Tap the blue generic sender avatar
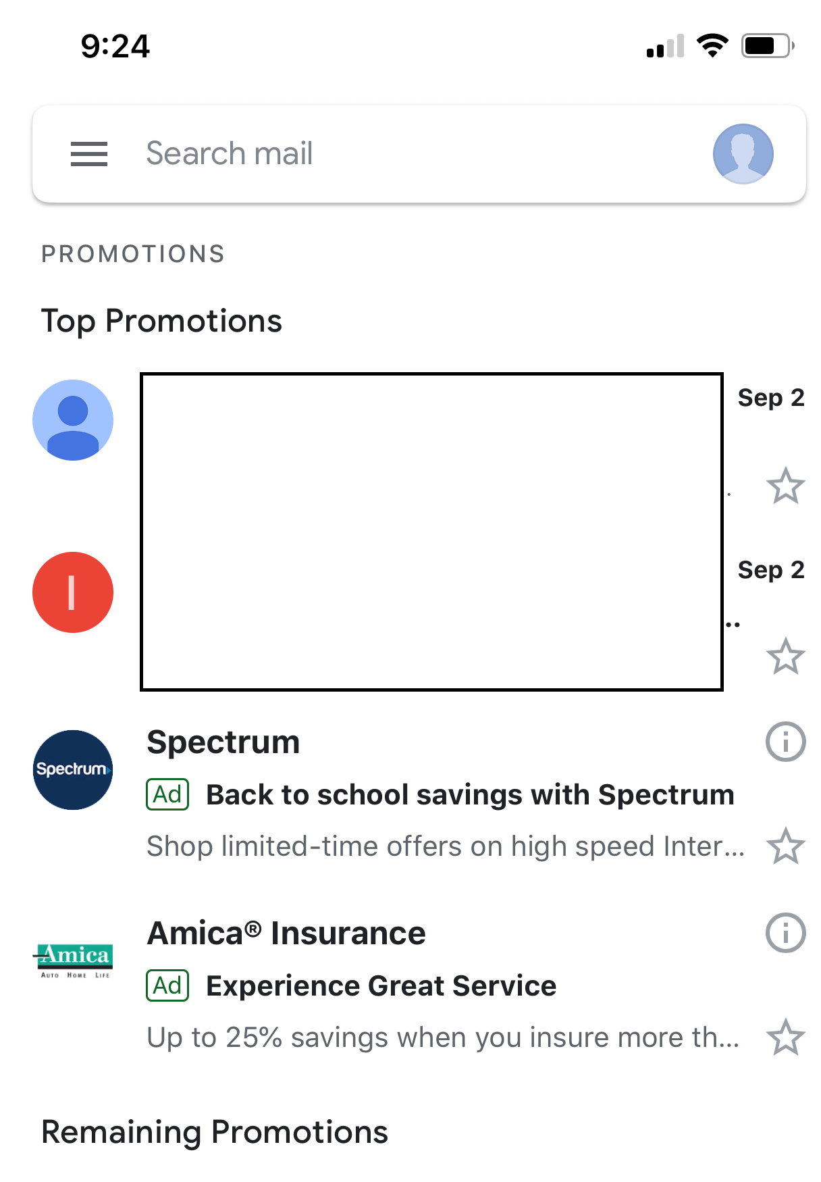Image resolution: width=821 pixels, height=1182 pixels. pyautogui.click(x=73, y=420)
